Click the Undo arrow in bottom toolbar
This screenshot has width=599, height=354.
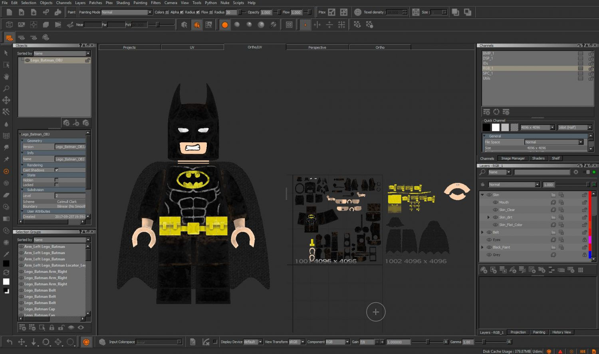coord(9,342)
